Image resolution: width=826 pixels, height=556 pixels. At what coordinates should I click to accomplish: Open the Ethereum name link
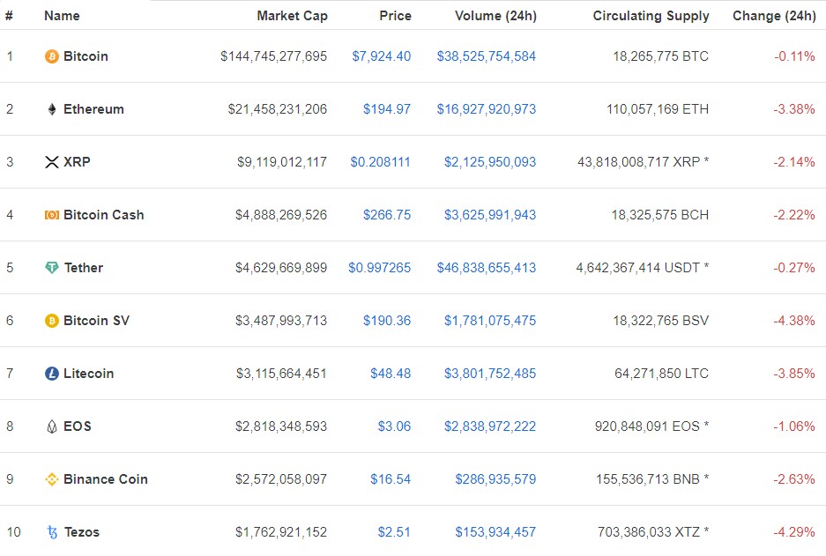pyautogui.click(x=93, y=109)
